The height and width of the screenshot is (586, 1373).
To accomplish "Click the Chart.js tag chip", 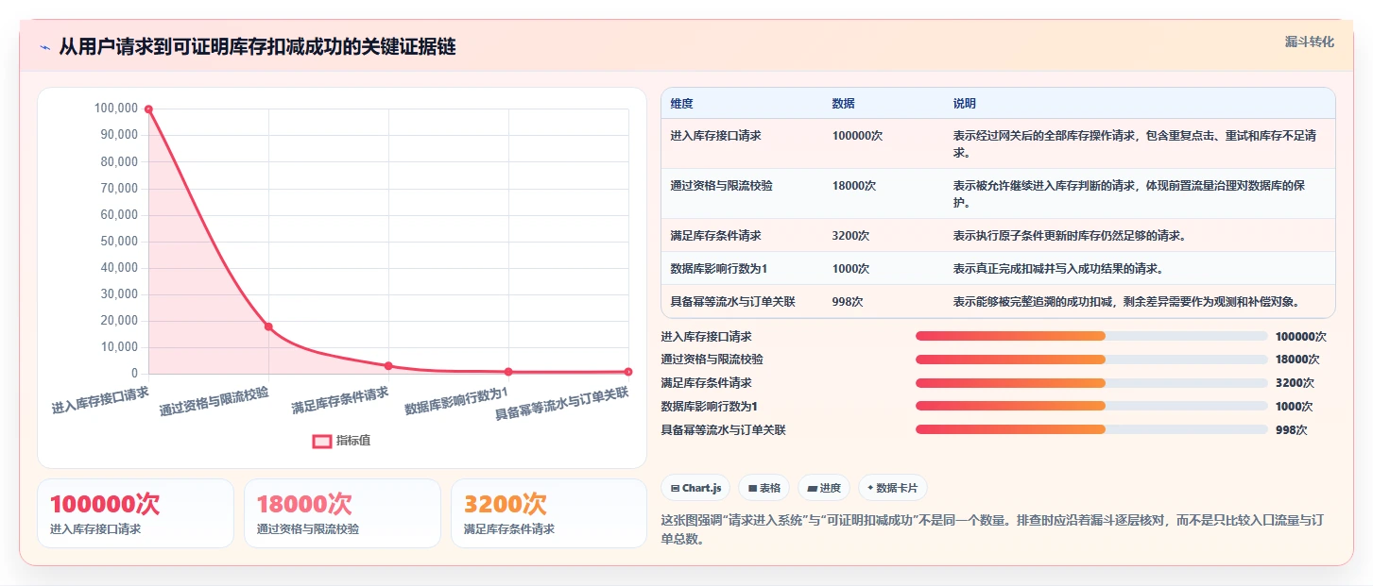I will point(695,488).
